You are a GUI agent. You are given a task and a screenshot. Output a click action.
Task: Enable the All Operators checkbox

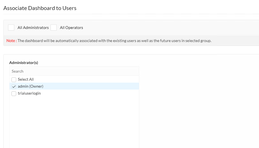[x=54, y=28]
